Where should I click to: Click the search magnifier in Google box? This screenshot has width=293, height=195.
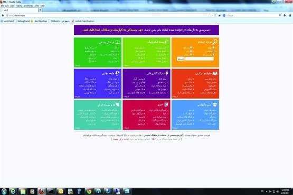click(x=280, y=15)
